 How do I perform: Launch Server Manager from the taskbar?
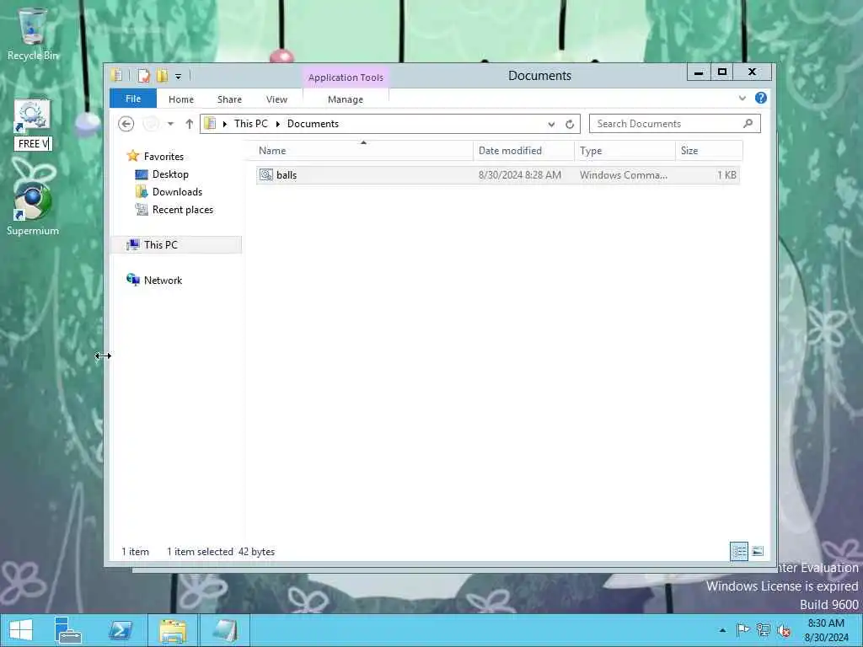[68, 630]
